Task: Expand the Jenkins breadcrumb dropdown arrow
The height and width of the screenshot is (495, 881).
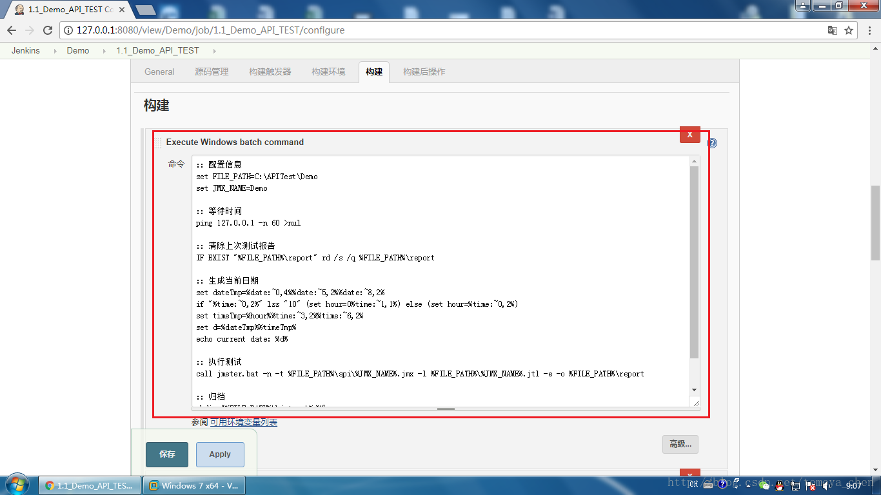Action: [x=54, y=50]
